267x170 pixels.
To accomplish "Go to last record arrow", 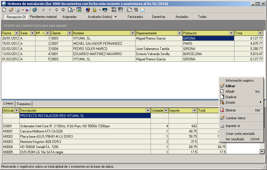I will click(x=63, y=10).
